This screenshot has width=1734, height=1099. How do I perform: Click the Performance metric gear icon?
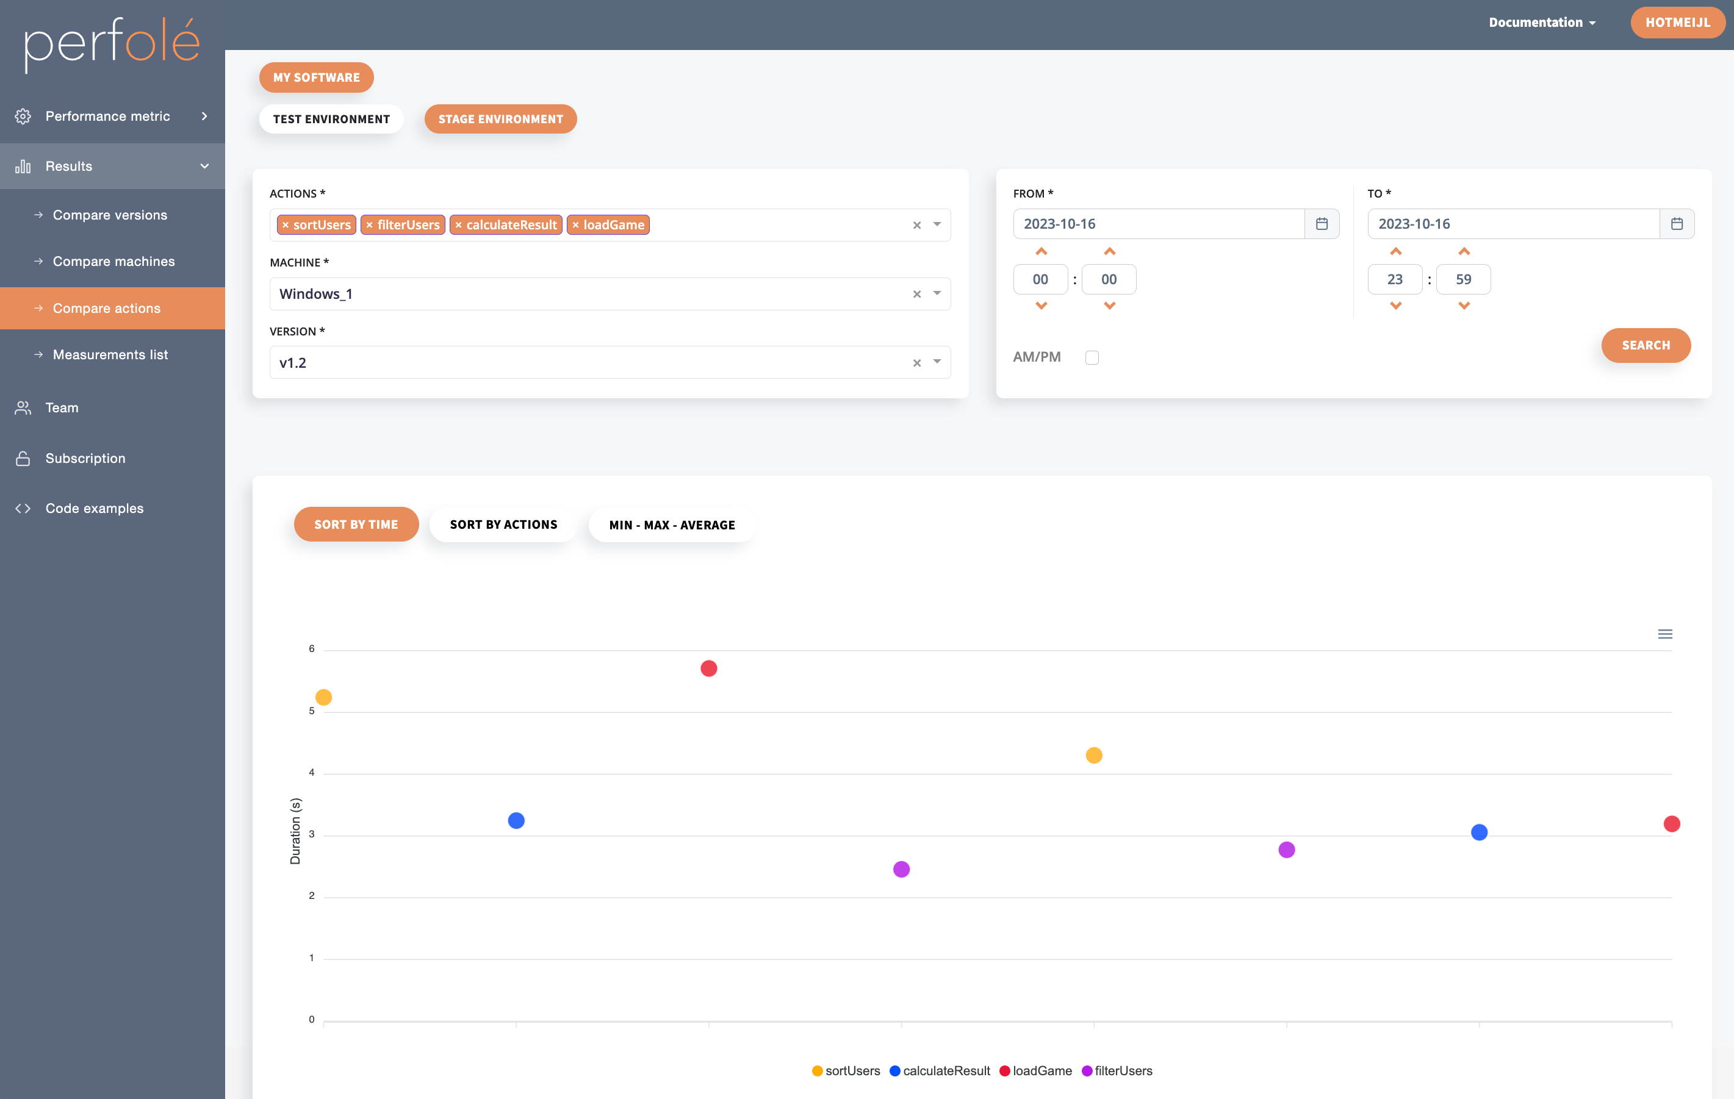tap(23, 116)
